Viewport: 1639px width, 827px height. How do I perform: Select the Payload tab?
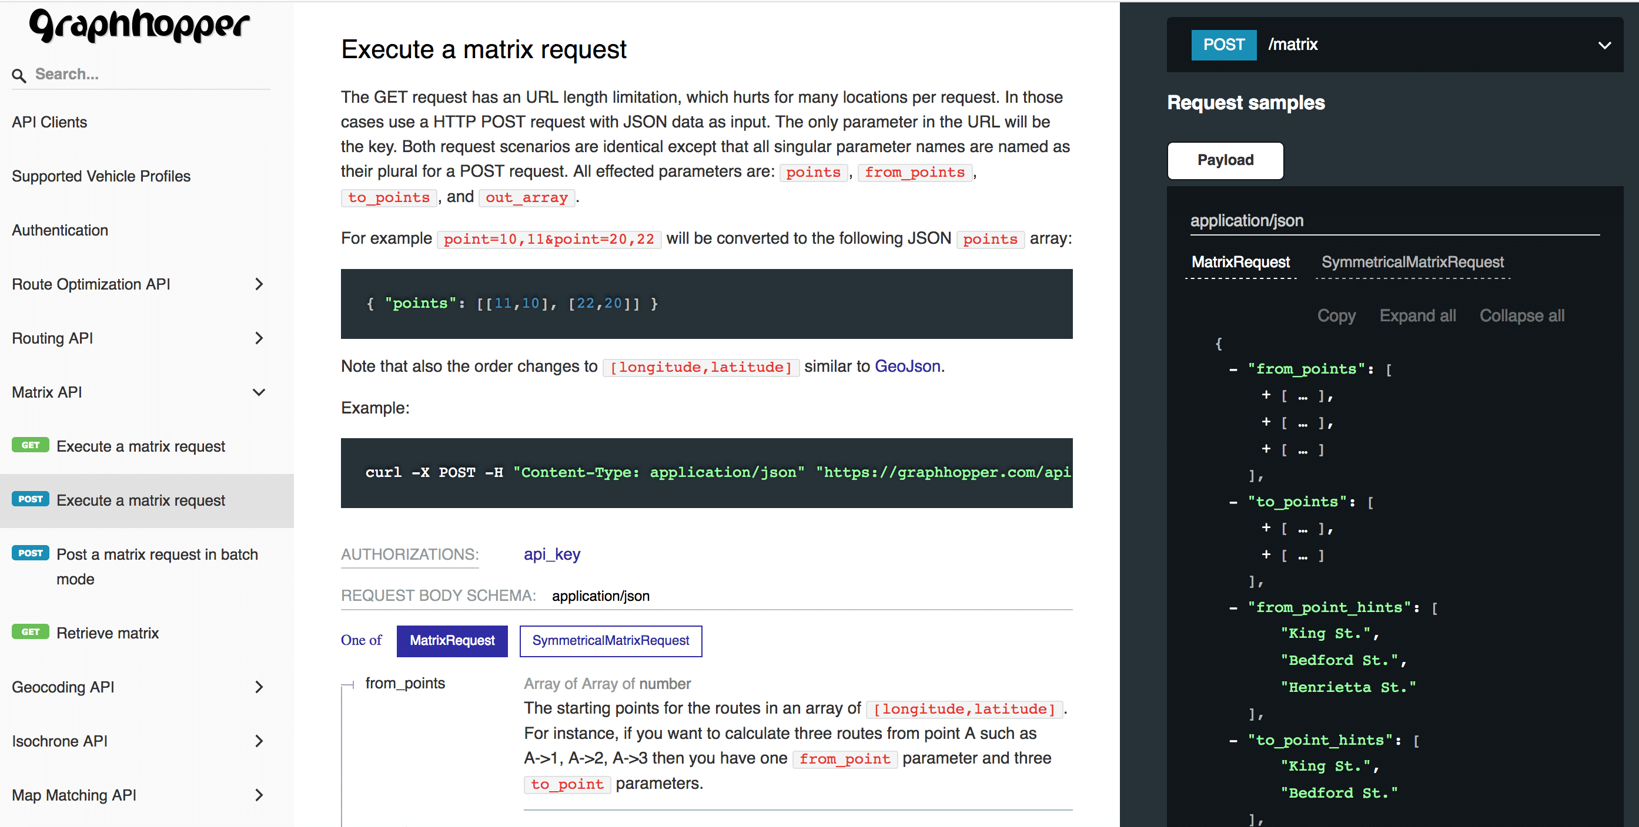[1225, 161]
